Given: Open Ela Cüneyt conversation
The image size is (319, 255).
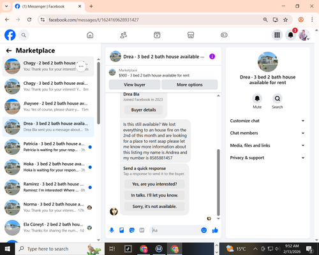Looking at the screenshot, I should coord(48,228).
